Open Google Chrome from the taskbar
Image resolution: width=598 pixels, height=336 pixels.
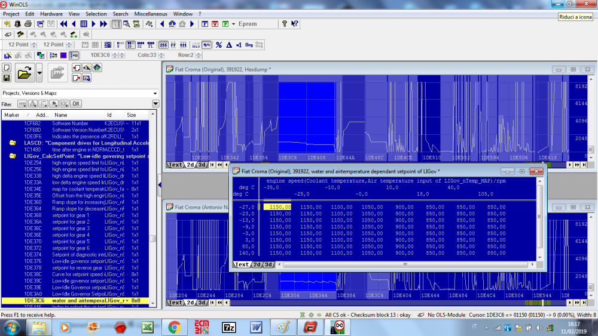(174, 327)
